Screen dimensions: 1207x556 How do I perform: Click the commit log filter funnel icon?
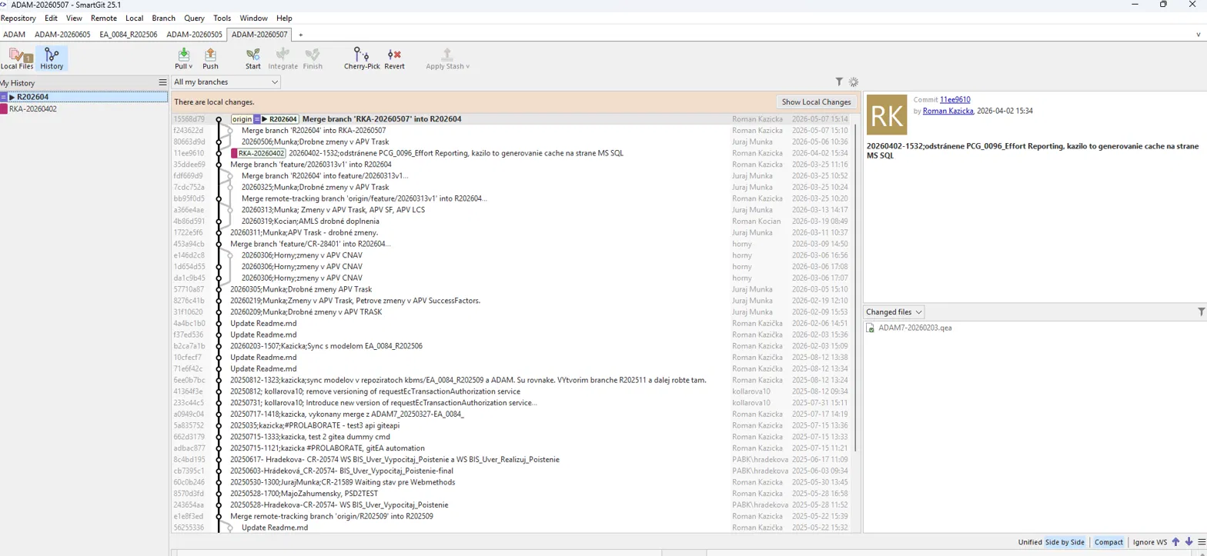(x=840, y=82)
